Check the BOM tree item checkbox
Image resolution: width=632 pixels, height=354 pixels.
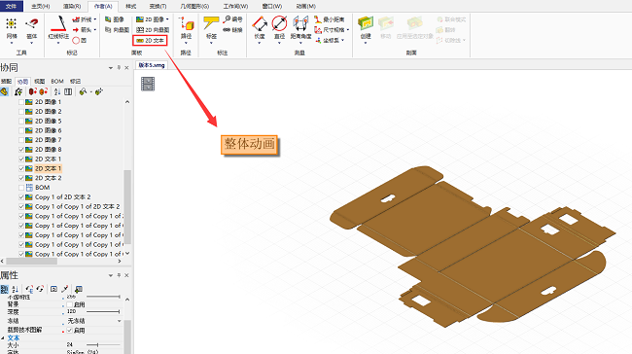[21, 188]
